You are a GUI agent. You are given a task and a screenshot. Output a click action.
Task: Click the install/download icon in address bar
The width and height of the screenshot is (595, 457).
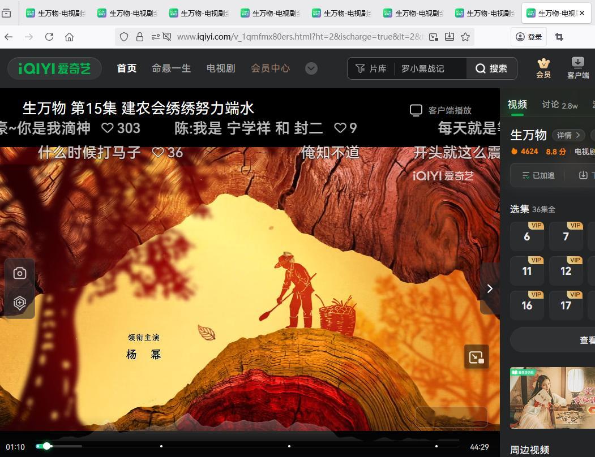(x=450, y=37)
